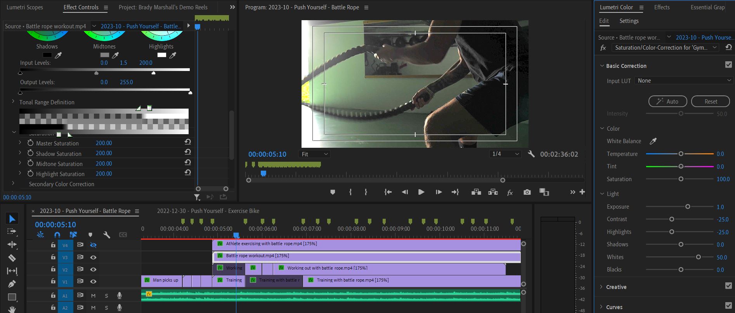The height and width of the screenshot is (313, 735).
Task: Pick the White Balance eyedropper
Action: pos(653,141)
